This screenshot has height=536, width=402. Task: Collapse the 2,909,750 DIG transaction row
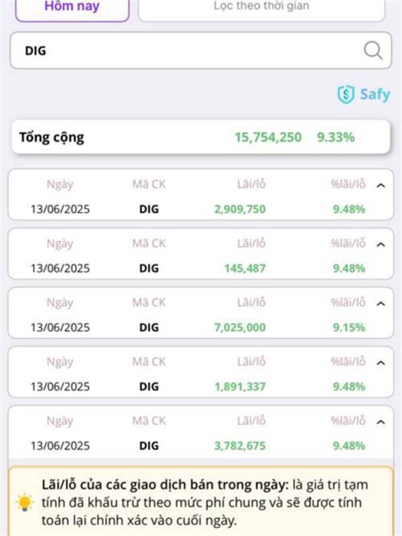381,186
